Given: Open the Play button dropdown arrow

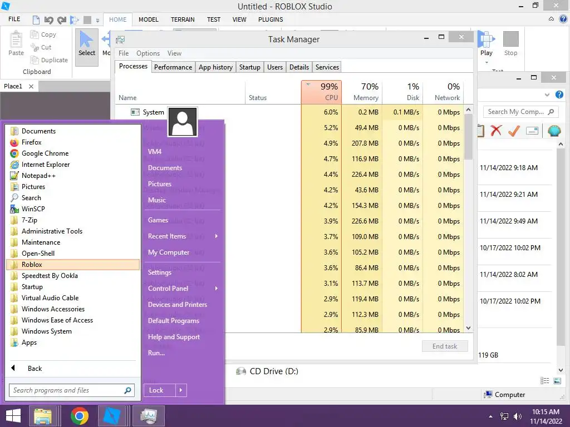Looking at the screenshot, I should click(487, 62).
